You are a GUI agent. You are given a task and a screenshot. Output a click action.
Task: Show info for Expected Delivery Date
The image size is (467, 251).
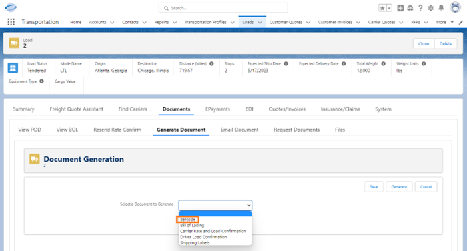pyautogui.click(x=344, y=64)
